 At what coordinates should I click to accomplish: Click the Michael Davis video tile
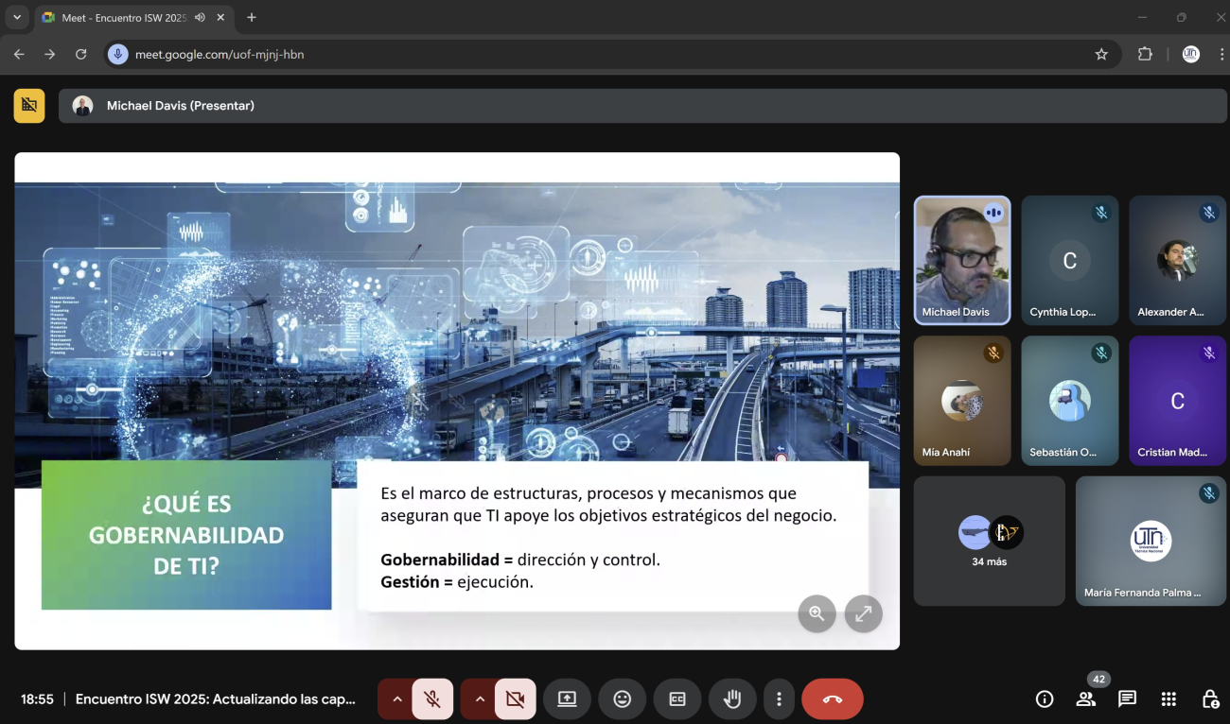pos(961,260)
